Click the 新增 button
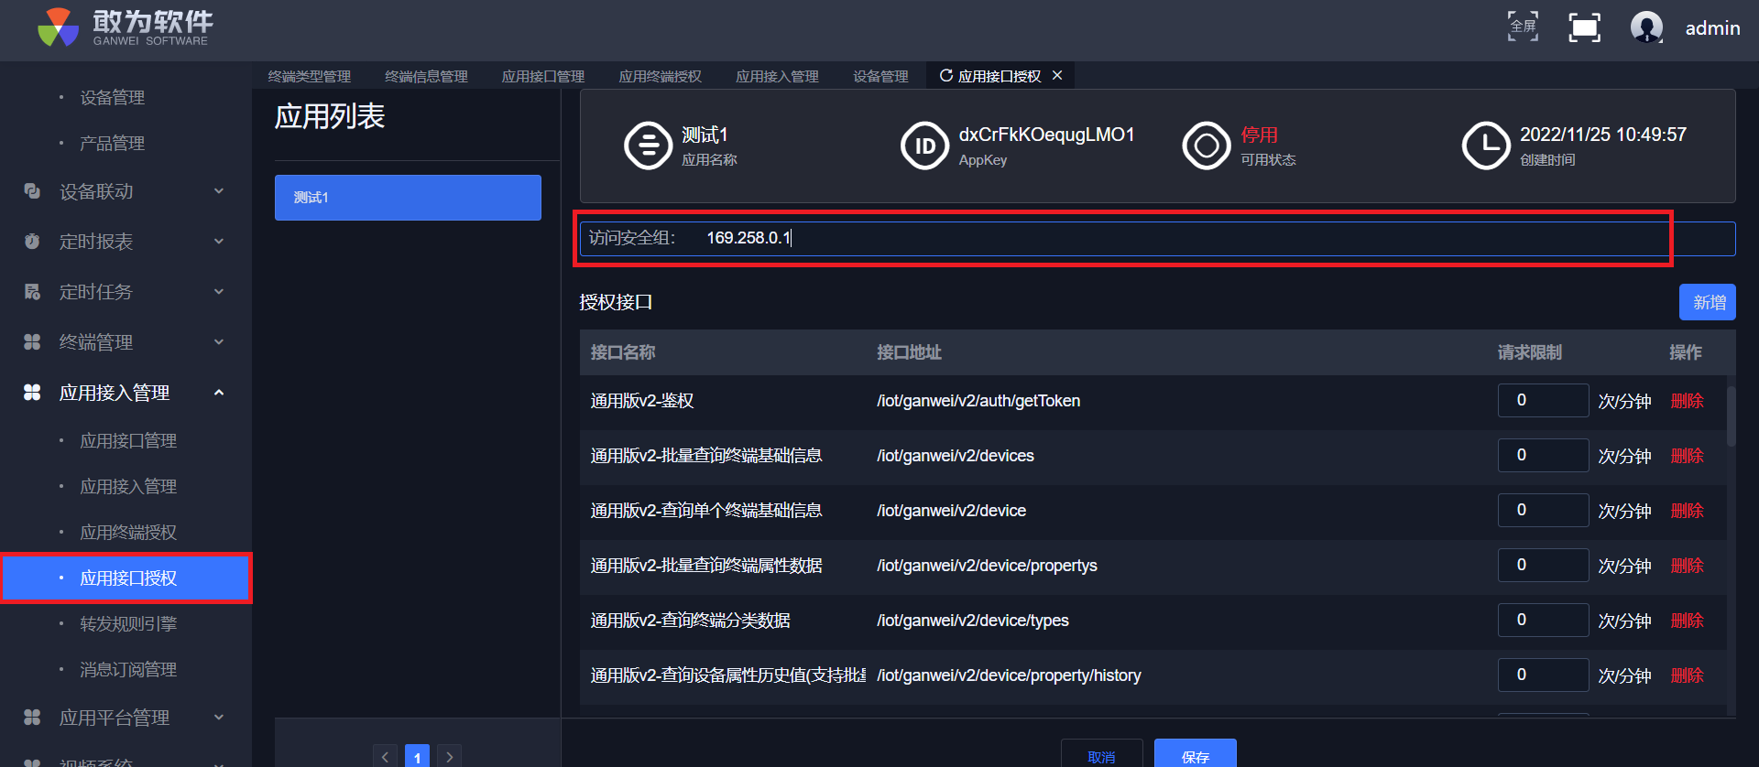1759x767 pixels. (1707, 302)
